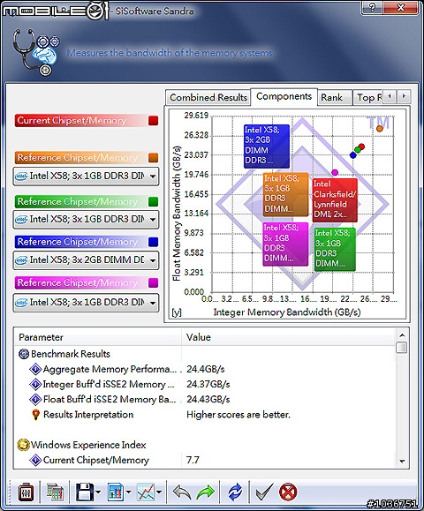Toggle the magenta Reference Chipset/Memory swatch
This screenshot has height=511, width=424.
[x=154, y=283]
